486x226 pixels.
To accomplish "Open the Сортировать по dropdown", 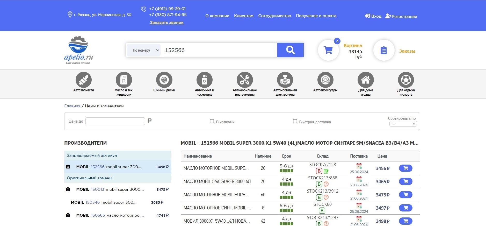I will (403, 124).
